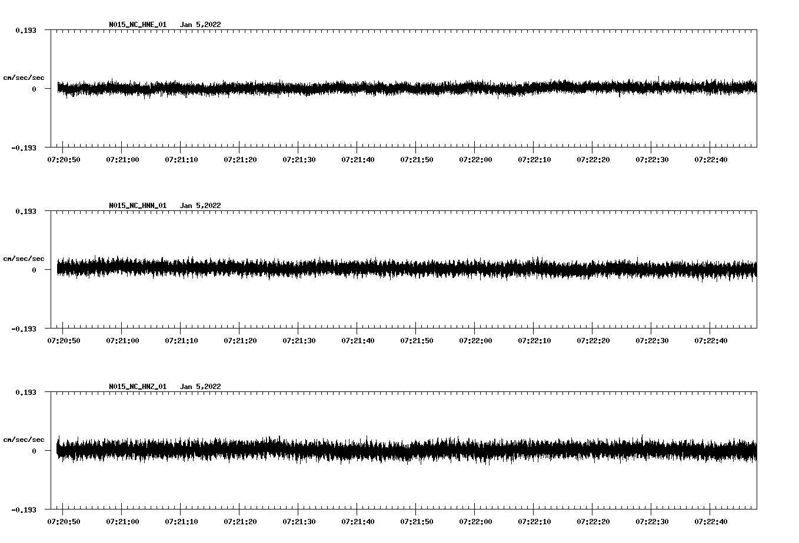This screenshot has height=543, width=799.
Task: Click the 07:22:30 time label on HNZ plot
Action: click(652, 522)
